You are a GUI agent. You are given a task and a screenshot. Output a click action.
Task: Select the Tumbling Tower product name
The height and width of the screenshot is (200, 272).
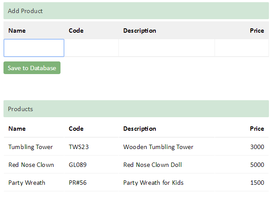tap(30, 147)
